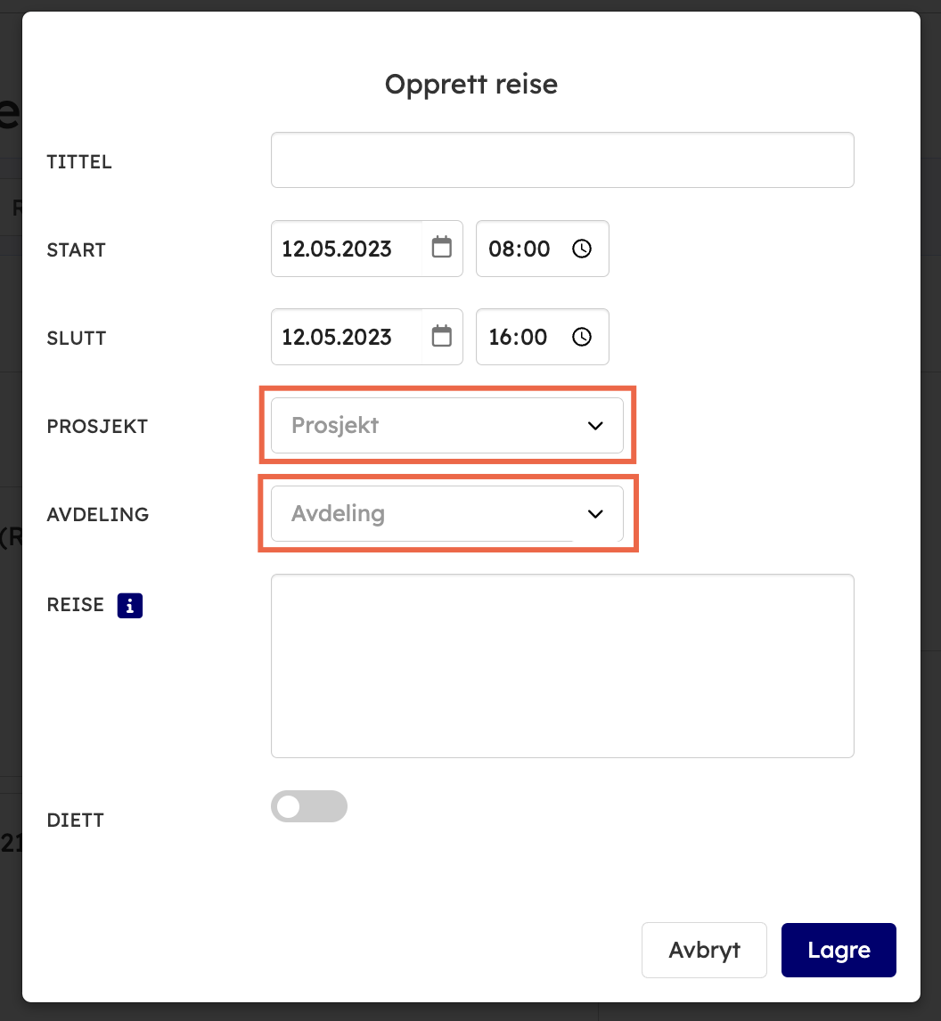The width and height of the screenshot is (941, 1021).
Task: Open the Avdeling dropdown
Action: click(x=428, y=514)
